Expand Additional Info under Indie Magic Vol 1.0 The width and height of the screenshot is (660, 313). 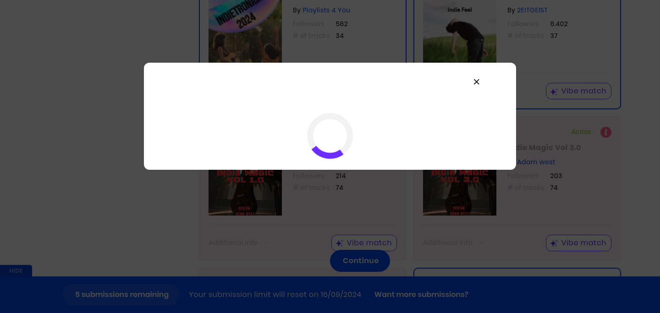point(238,243)
